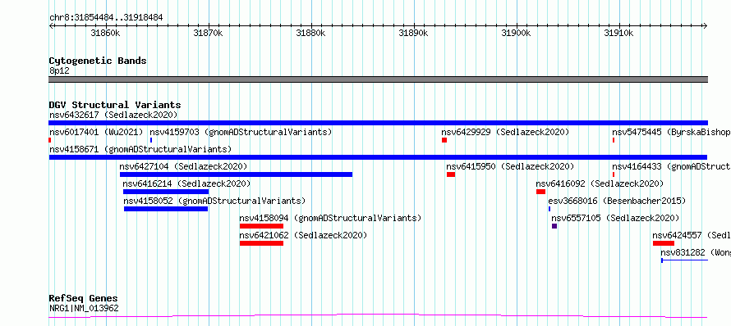The image size is (731, 326).
Task: Open the nsv4158094 (gnomADStructuralVariants) label
Action: [x=330, y=218]
